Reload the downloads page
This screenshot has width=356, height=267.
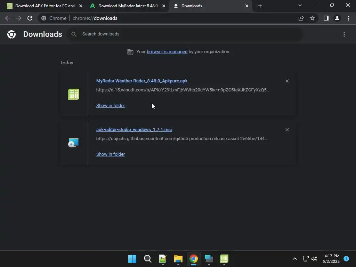point(30,18)
